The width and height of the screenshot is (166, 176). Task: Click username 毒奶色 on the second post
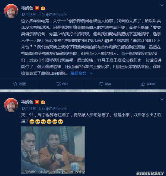coord(27,102)
